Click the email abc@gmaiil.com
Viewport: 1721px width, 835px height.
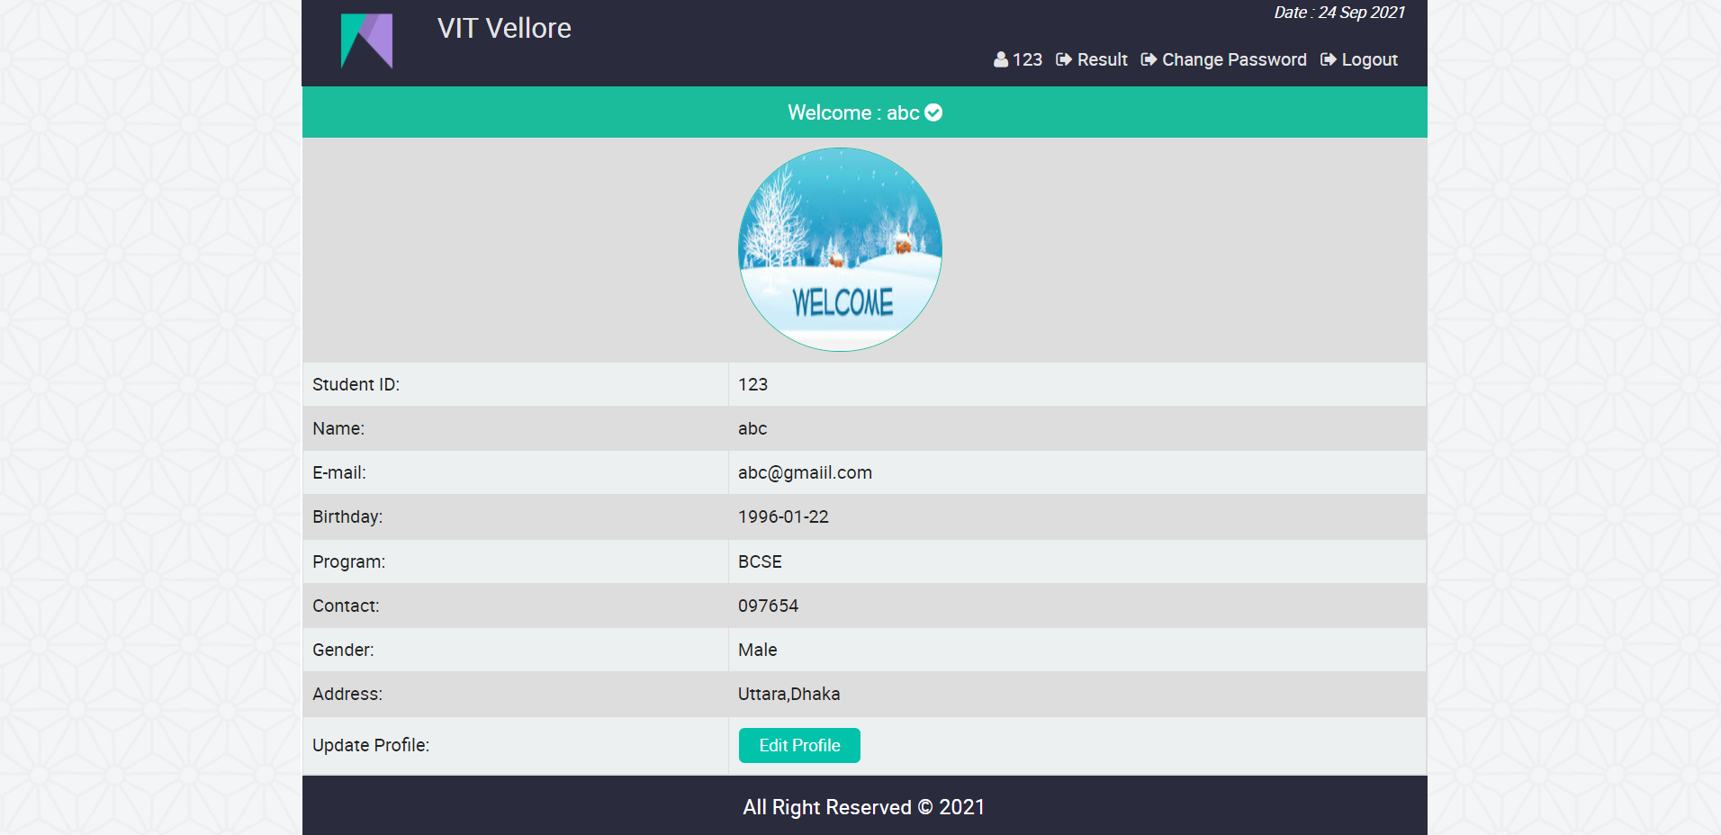click(x=805, y=472)
